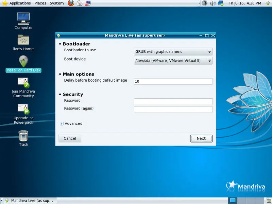The width and height of the screenshot is (272, 204).
Task: Click the tray icon right of the clock
Action: [x=268, y=3]
